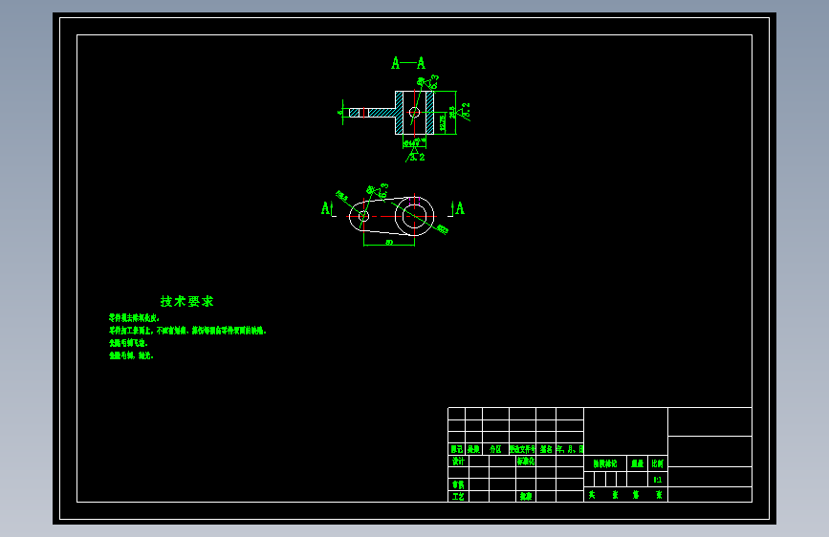Click the 处数 column header
Image resolution: width=829 pixels, height=537 pixels.
(x=473, y=449)
